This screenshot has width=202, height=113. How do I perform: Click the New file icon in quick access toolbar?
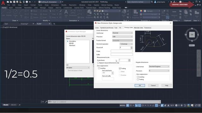8,2
